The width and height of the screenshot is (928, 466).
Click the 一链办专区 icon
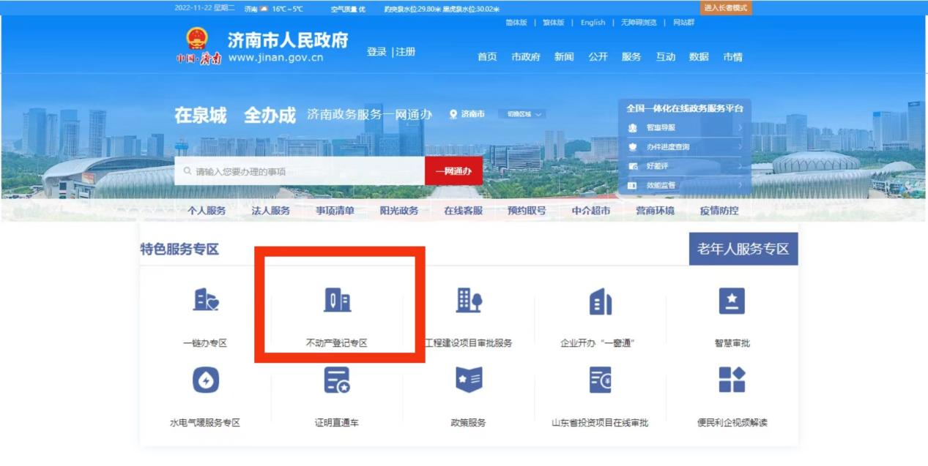pyautogui.click(x=205, y=301)
